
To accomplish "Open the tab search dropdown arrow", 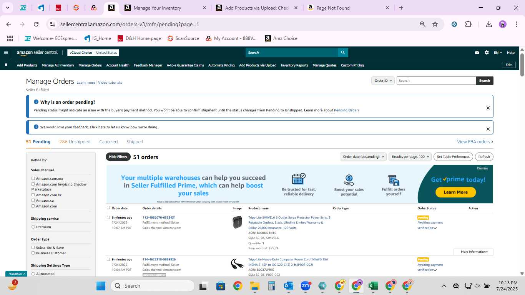I will (7, 8).
